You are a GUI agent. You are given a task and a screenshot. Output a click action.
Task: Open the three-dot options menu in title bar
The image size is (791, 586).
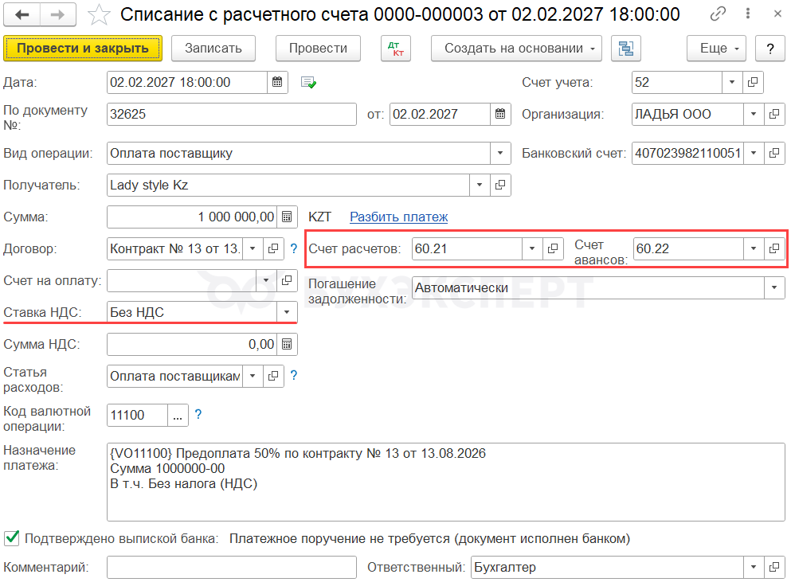coord(748,14)
